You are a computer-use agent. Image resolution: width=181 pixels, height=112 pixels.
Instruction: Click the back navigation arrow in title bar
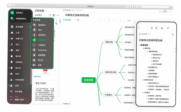(x=10, y=5)
